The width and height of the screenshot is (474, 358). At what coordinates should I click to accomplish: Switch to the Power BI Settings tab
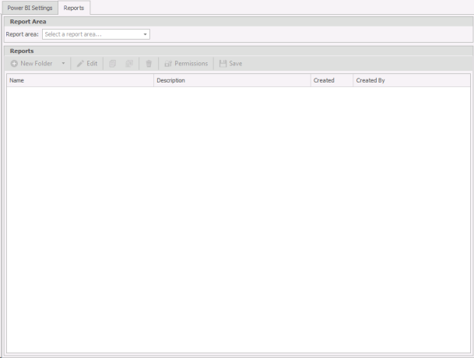(30, 8)
